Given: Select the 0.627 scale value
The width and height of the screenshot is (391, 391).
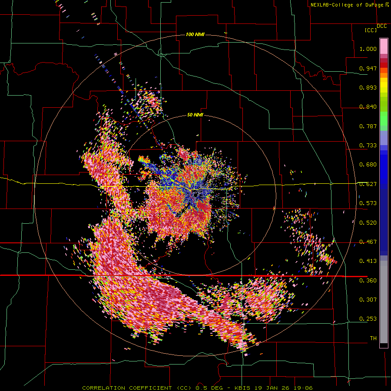Looking at the screenshot, I should coord(368,184).
